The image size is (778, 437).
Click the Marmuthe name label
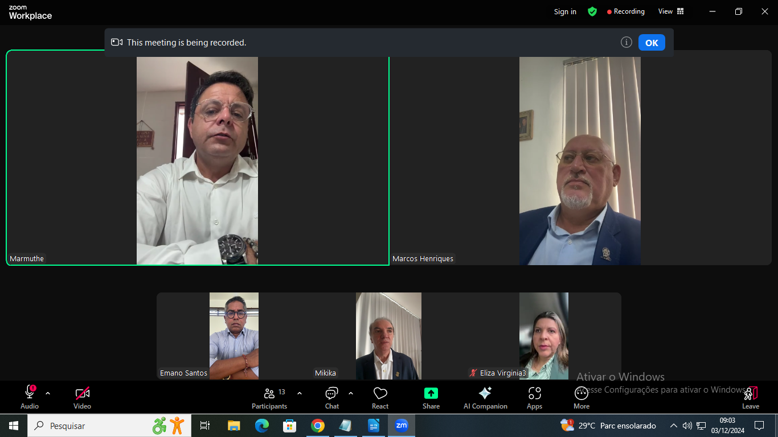27,258
